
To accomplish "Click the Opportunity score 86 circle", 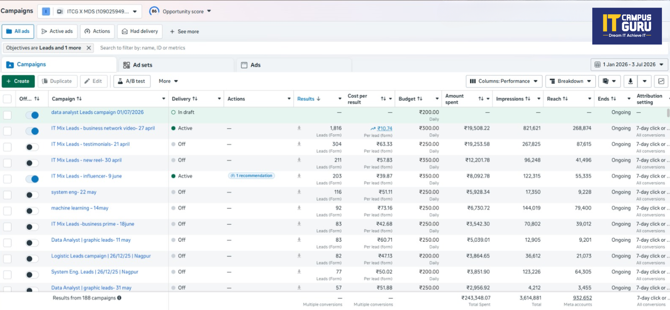I will pos(154,11).
